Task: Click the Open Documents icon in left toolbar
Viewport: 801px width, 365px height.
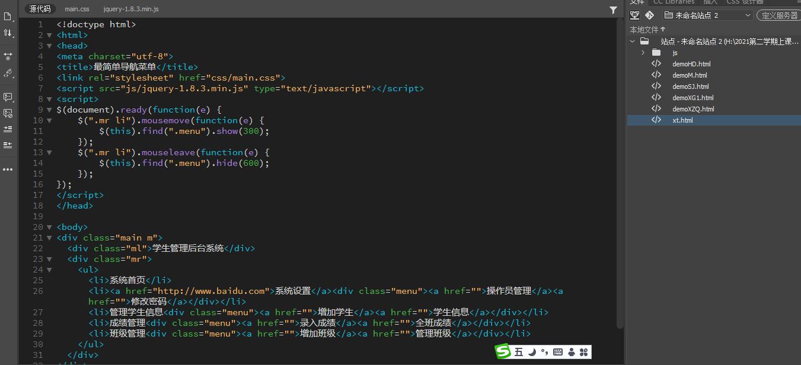Action: coord(8,17)
